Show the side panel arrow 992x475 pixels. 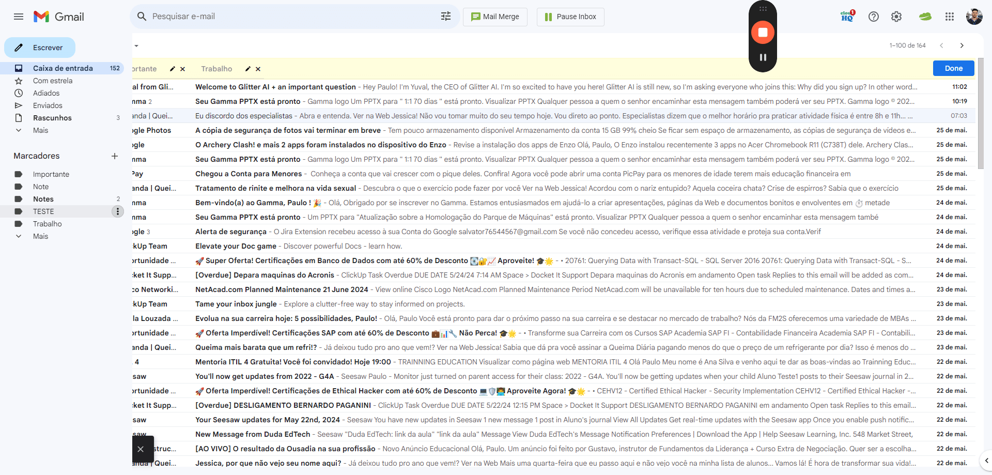coord(986,460)
